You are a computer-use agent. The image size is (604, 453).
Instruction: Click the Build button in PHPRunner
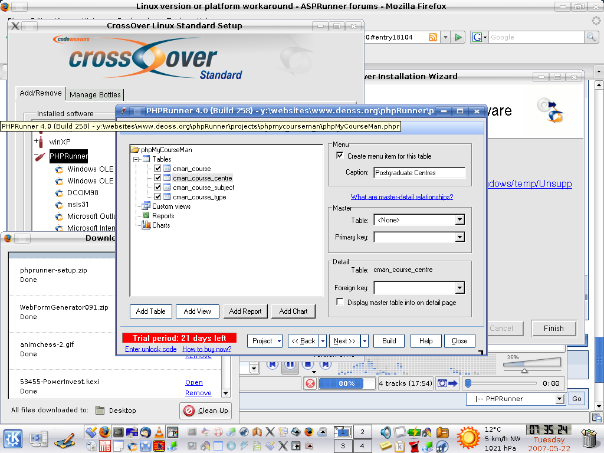click(x=389, y=341)
